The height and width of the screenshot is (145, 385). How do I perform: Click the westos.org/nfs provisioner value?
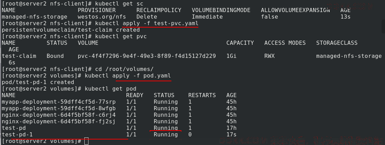[x=102, y=17]
